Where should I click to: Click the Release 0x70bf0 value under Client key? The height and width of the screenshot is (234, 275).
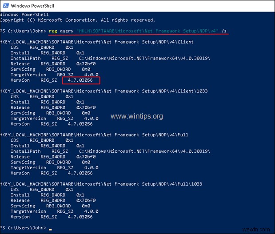click(x=86, y=64)
